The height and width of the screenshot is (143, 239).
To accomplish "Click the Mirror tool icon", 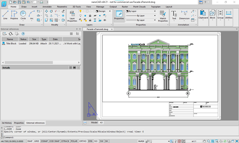I will [x=51, y=16].
